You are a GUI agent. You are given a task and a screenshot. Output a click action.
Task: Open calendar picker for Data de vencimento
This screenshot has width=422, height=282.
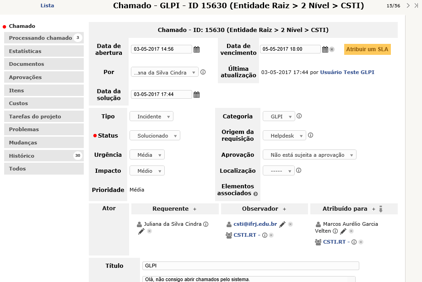point(325,49)
